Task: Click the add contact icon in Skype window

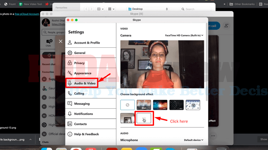Action: coord(226,26)
